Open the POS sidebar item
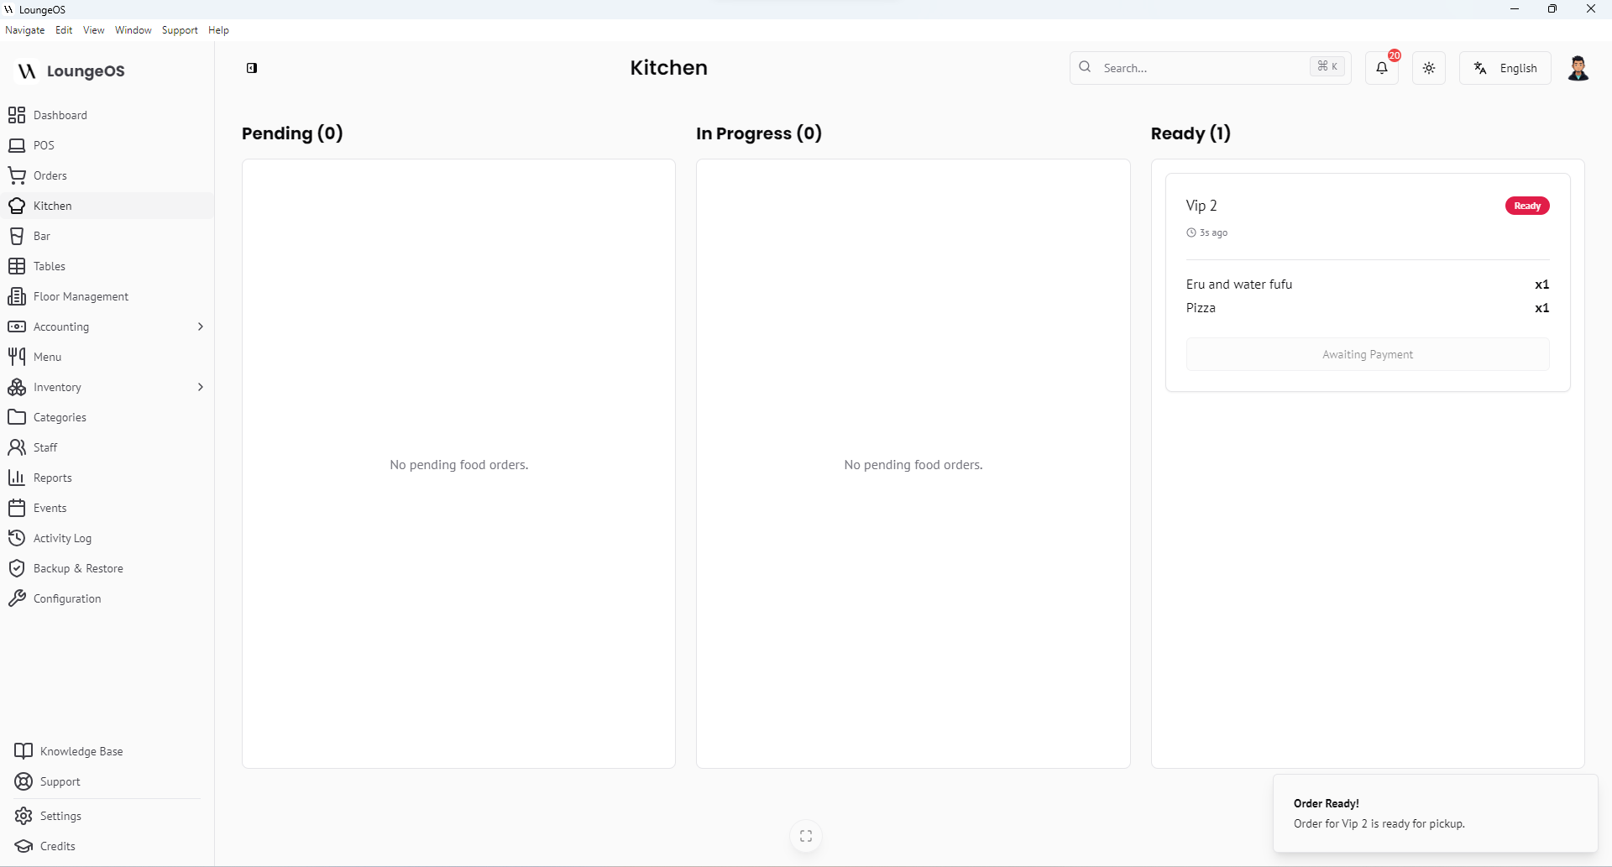Screen dimensions: 1612x867 point(44,145)
